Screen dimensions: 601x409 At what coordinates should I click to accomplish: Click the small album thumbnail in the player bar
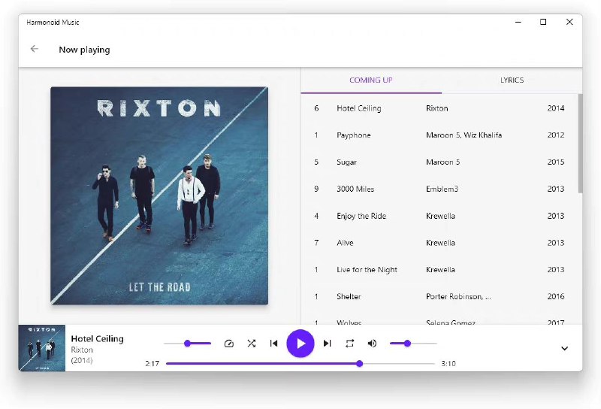[42, 348]
